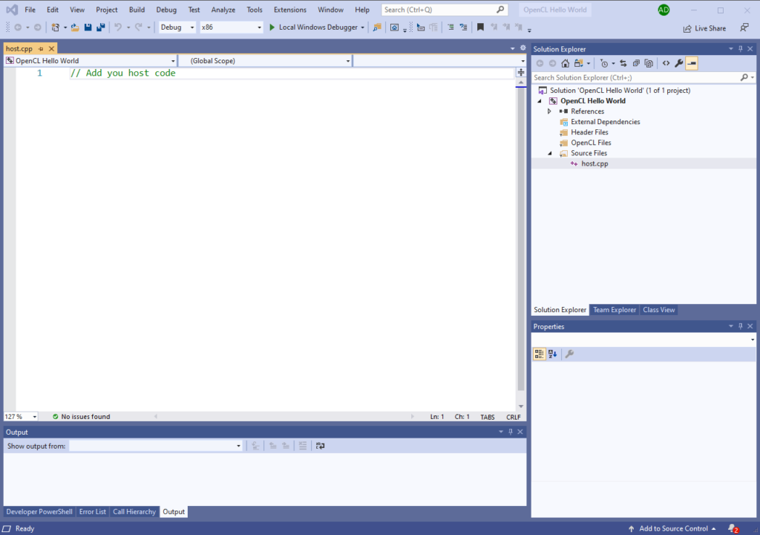Collapse the Source Files folder node

coord(550,153)
